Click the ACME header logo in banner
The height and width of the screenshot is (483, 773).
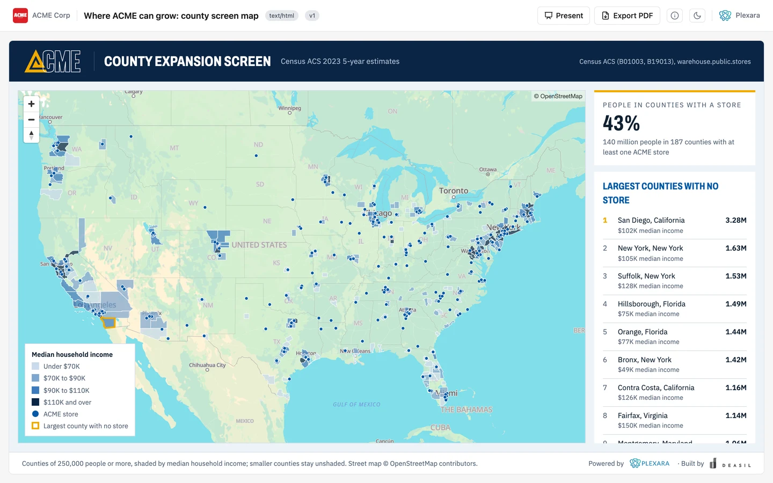53,61
